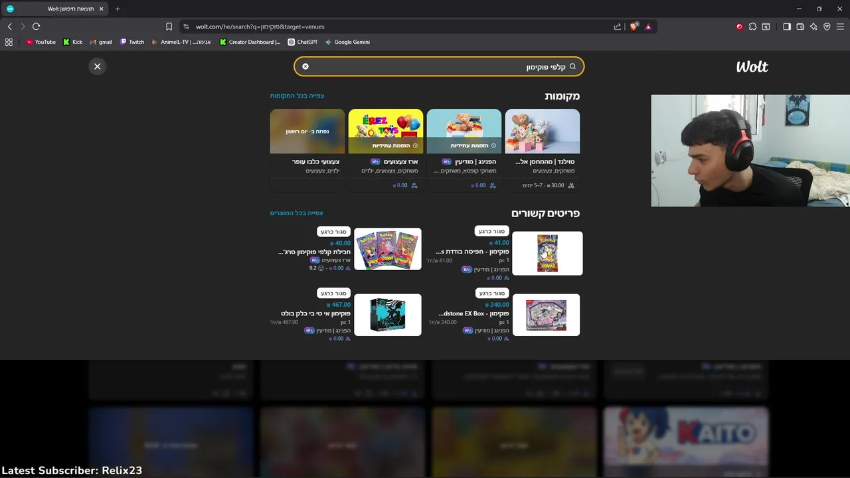Open the Pokemon EX Box product image

click(547, 315)
